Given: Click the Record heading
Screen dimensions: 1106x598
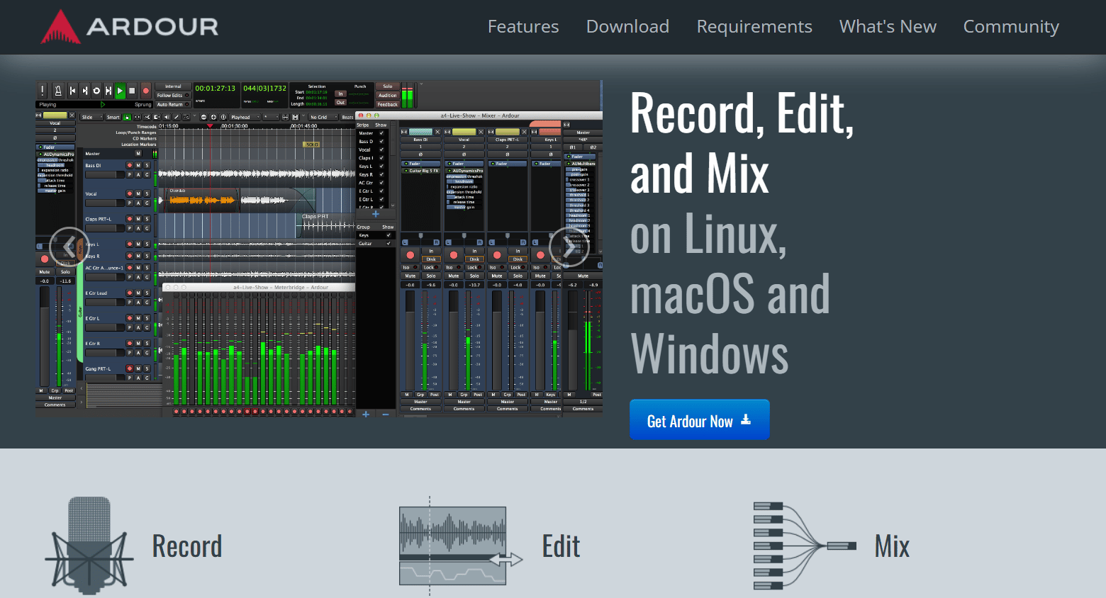Looking at the screenshot, I should pos(187,546).
